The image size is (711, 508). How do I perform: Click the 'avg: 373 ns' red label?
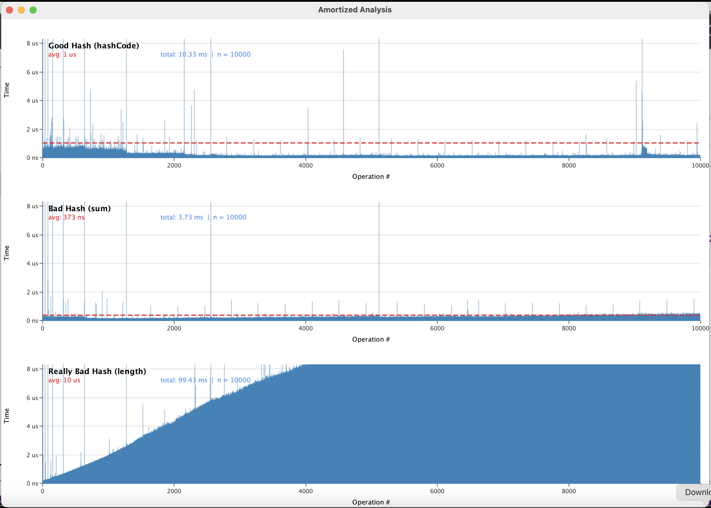(x=66, y=217)
